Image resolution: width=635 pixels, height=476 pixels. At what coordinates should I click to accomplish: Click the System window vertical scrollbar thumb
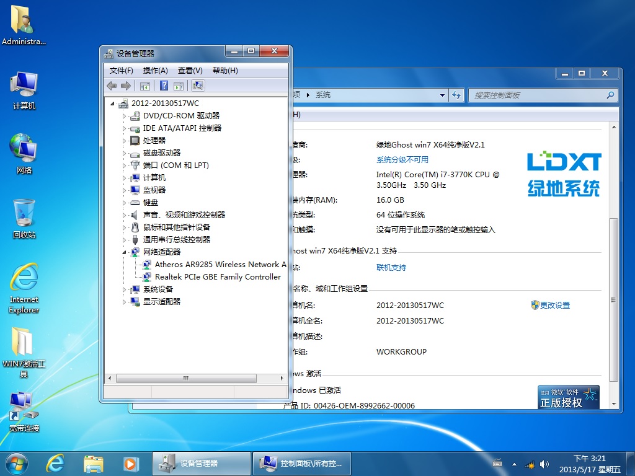point(614,300)
